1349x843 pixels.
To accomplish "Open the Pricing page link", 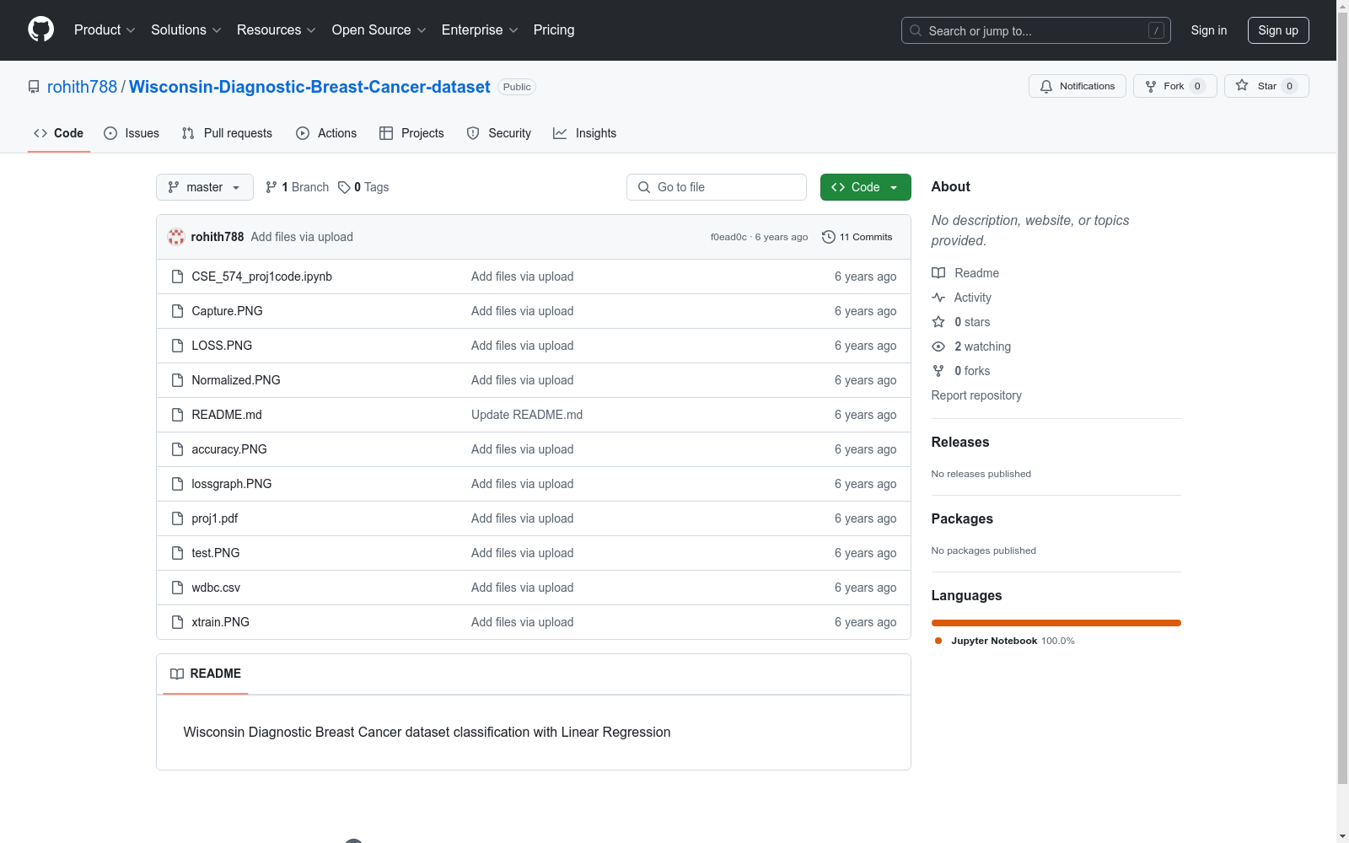I will 554,30.
